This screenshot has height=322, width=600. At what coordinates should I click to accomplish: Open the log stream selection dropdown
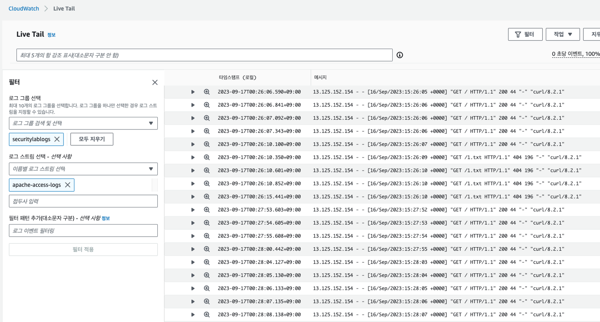[83, 169]
